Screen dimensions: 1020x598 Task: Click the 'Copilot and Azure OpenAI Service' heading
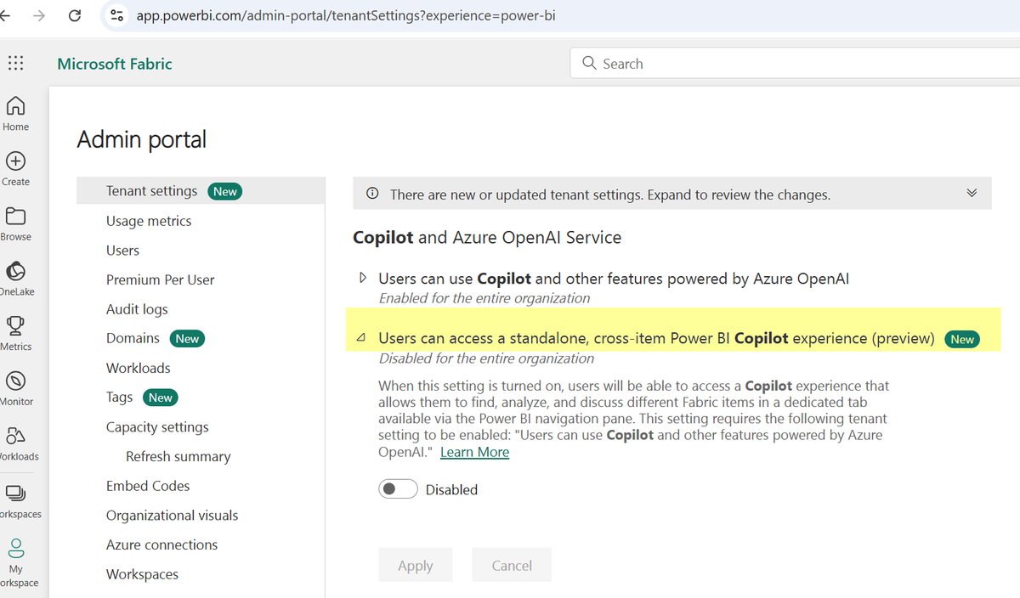point(487,238)
